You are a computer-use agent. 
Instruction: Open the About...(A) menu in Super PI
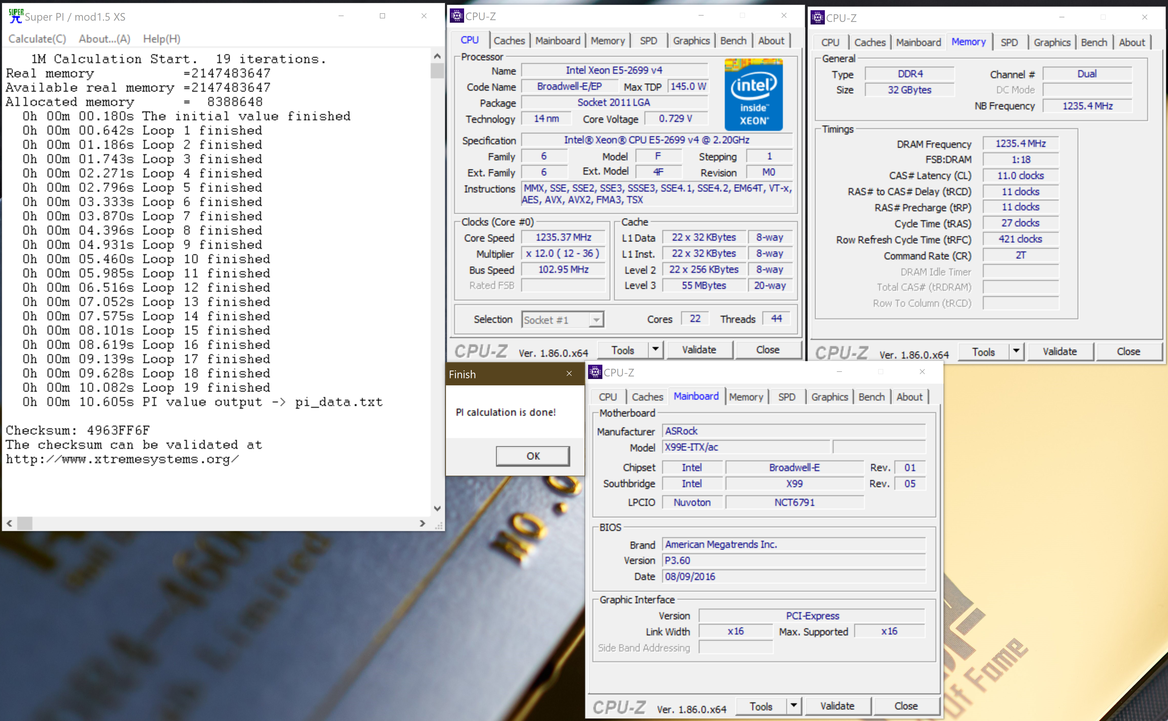(x=104, y=39)
